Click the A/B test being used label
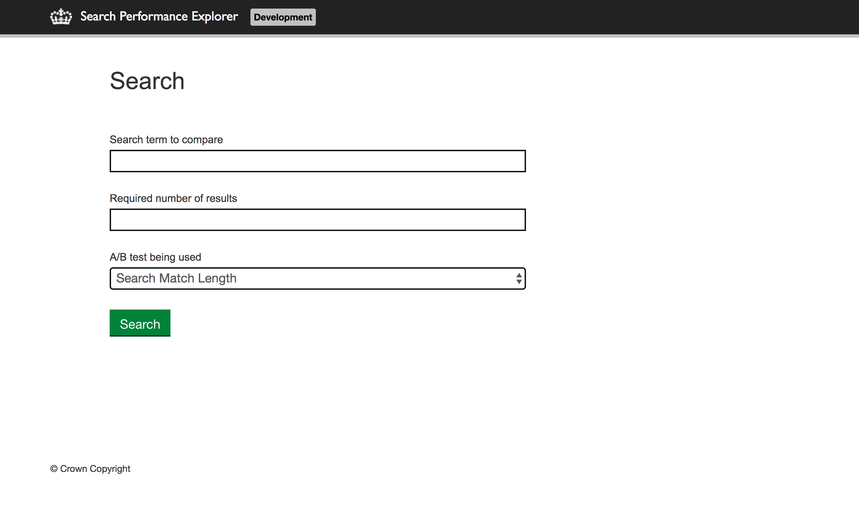The image size is (859, 528). 155,257
